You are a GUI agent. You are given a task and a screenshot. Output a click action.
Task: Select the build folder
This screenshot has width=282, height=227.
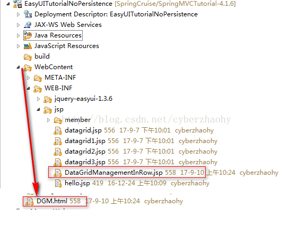click(x=42, y=56)
